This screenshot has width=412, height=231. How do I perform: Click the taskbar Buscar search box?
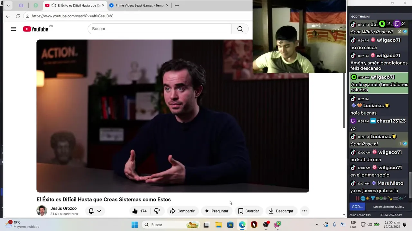171,225
